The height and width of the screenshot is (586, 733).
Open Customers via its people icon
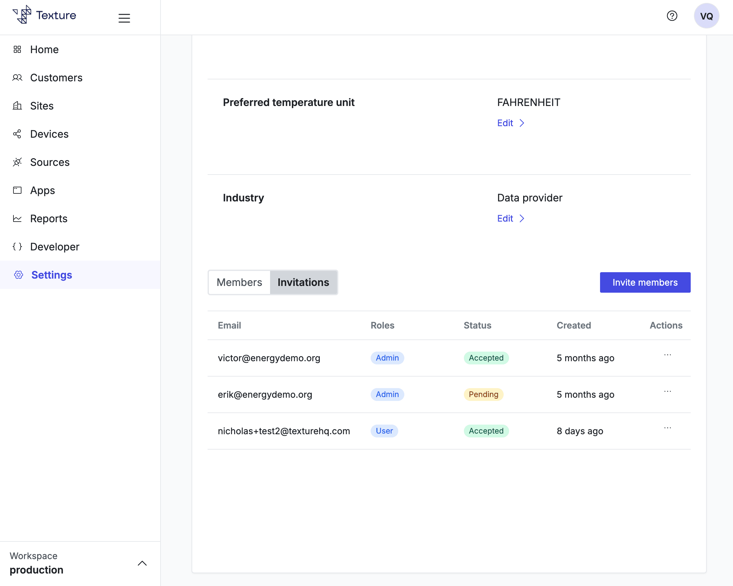17,78
